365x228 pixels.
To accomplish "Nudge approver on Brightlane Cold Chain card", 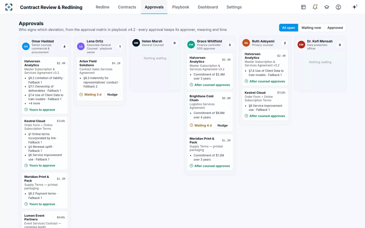I will (x=223, y=125).
